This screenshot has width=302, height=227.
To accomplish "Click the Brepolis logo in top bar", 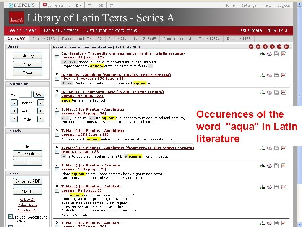I will click(21, 5).
